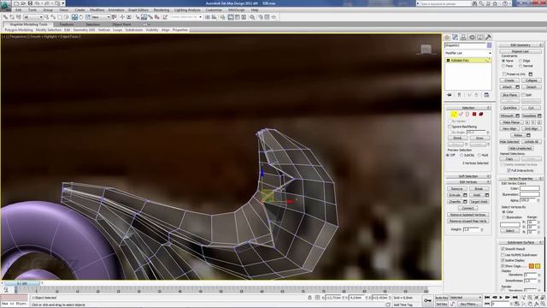Toggle the Preserve UVs checkbox

504,74
